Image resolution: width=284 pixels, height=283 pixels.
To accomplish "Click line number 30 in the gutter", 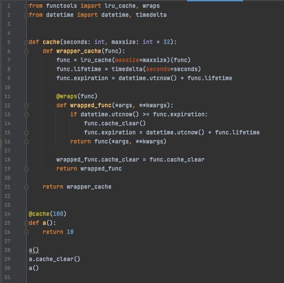I will tap(7, 268).
